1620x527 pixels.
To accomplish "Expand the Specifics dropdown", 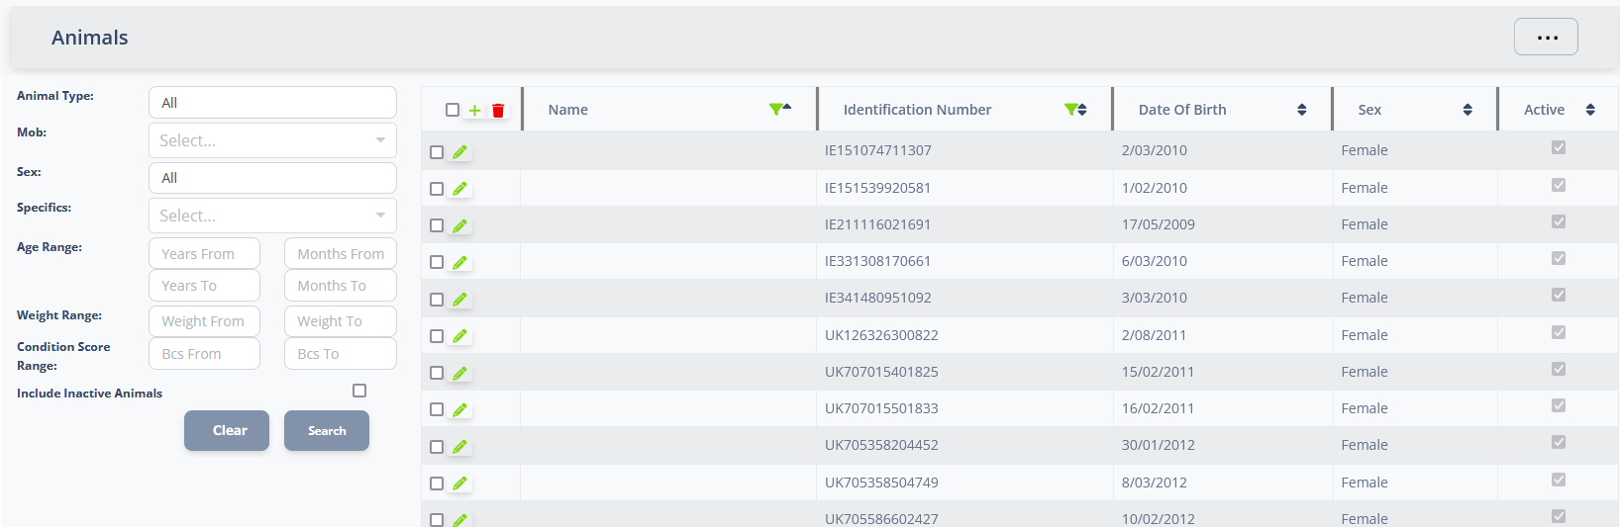I will tap(272, 216).
